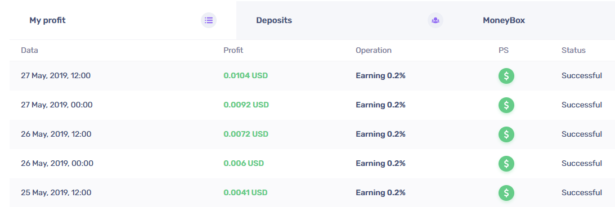The height and width of the screenshot is (207, 615).
Task: Click Earning 0.2% in 26 May 12:00 row
Action: tap(380, 134)
